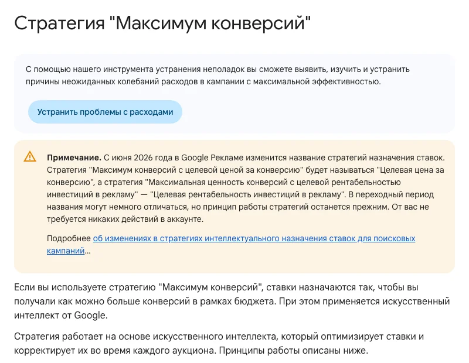Click the paragraph starting 'Если вы используете стратегию'
This screenshot has width=469, height=363.
point(232,301)
